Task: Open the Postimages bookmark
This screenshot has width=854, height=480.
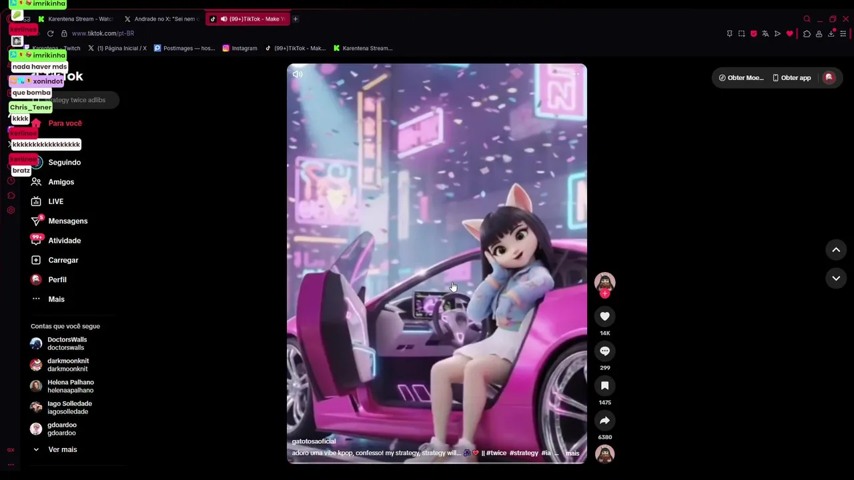Action: pyautogui.click(x=185, y=48)
